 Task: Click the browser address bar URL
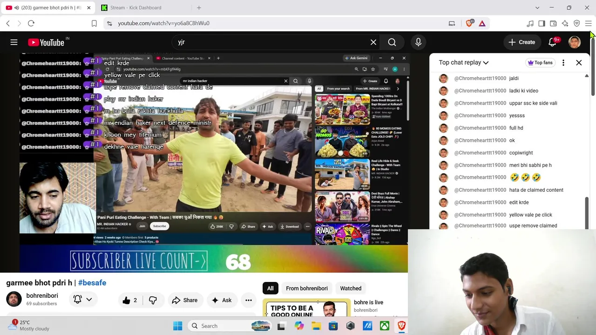(x=163, y=23)
